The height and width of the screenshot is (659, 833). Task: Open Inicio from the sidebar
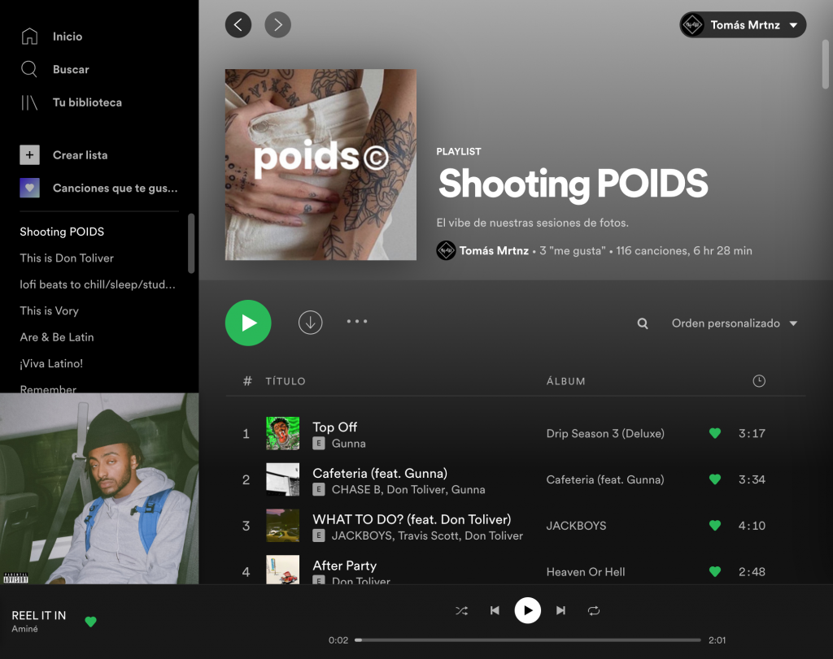(x=67, y=36)
